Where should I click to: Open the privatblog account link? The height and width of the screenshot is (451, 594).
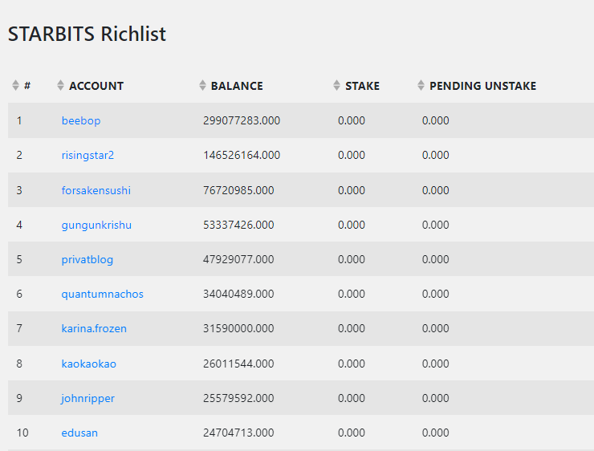pyautogui.click(x=87, y=259)
